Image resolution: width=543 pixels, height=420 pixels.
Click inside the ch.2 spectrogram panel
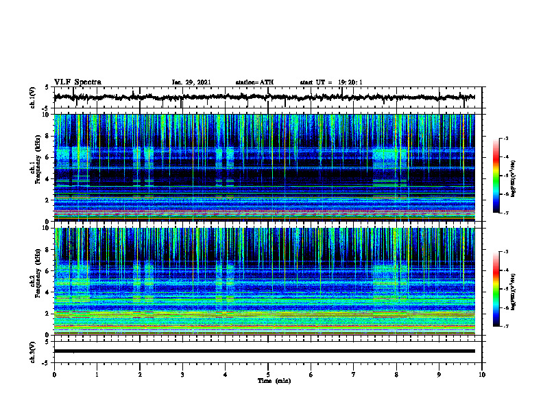click(x=264, y=281)
